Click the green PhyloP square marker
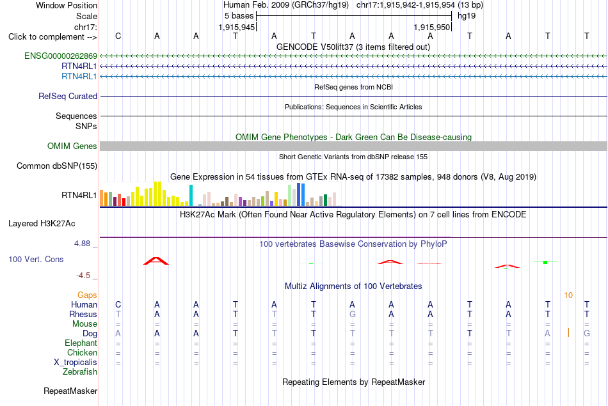Viewport: 608px width, 406px height. click(x=545, y=263)
